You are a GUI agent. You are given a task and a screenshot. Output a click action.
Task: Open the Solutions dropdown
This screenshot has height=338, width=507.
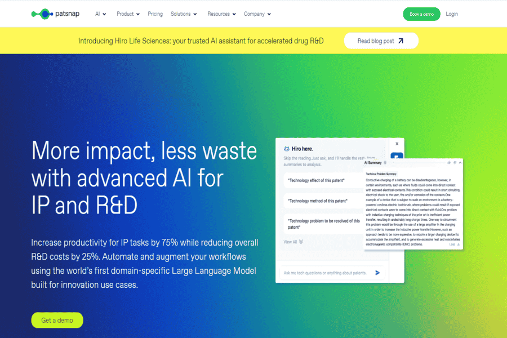click(x=184, y=14)
